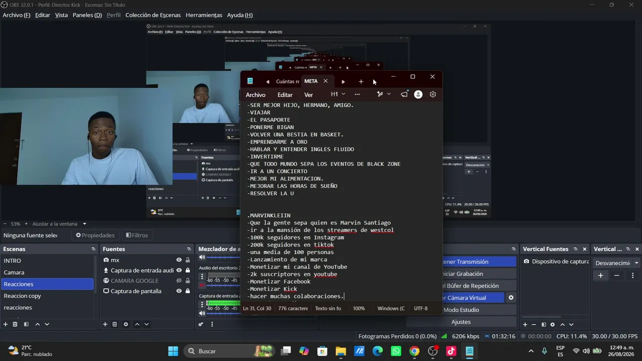The image size is (642, 361).
Task: Open virtual camera settings gear
Action: pyautogui.click(x=511, y=298)
